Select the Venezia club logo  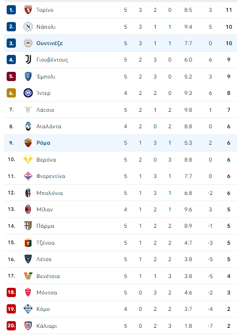28,276
